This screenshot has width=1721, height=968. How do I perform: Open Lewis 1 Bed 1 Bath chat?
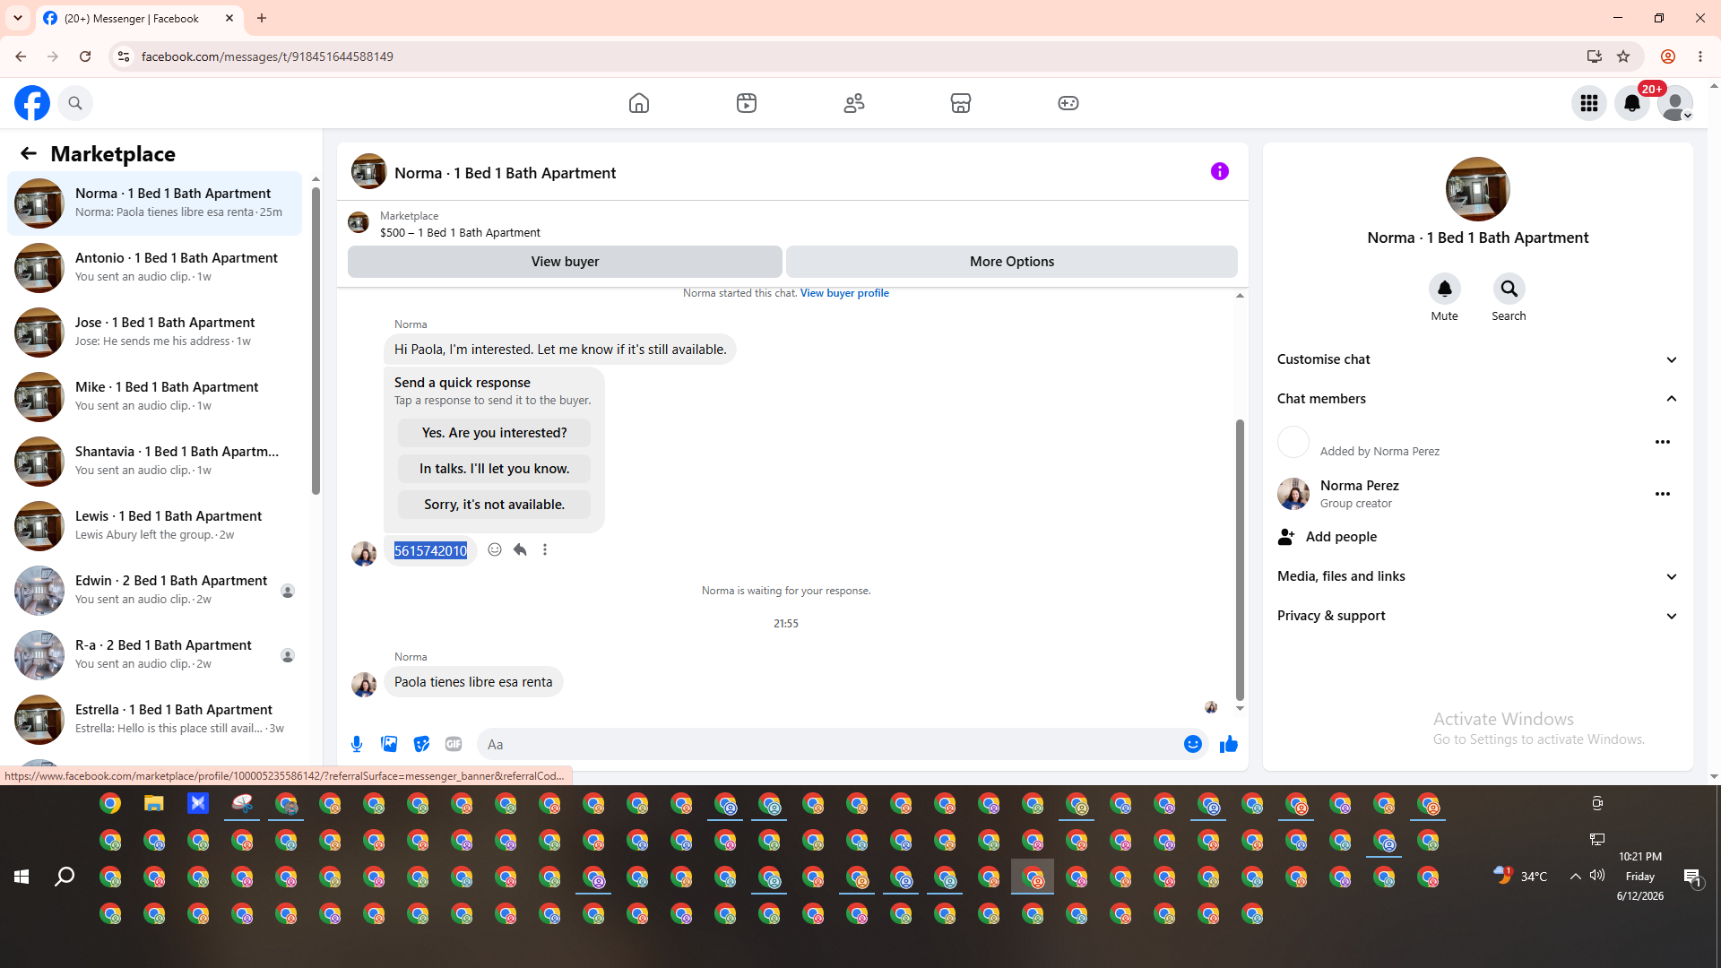coord(155,526)
